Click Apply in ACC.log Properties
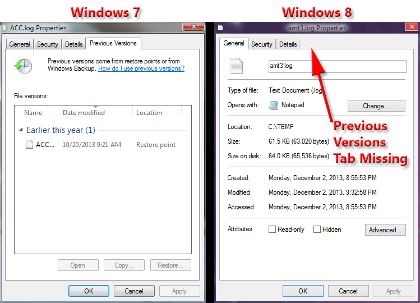 click(179, 291)
